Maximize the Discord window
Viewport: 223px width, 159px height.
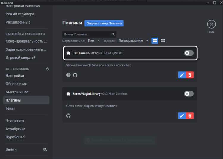click(214, 3)
